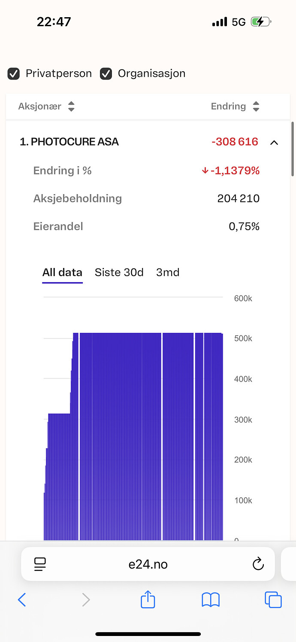This screenshot has height=642, width=296.
Task: Tap the e24.no address field
Action: click(148, 564)
